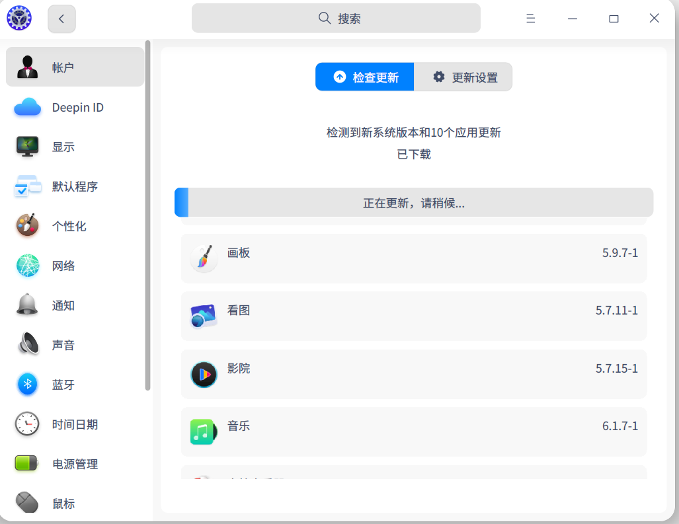Click the 正在更新 progress bar
Image resolution: width=679 pixels, height=524 pixels.
tap(414, 202)
